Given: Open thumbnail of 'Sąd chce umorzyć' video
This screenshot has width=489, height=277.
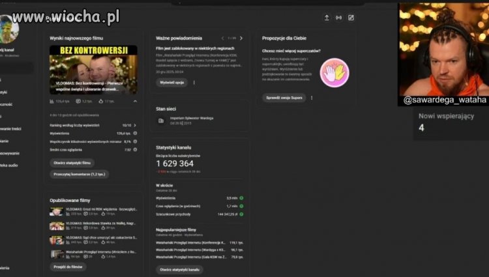Looking at the screenshot, I should pos(57,240).
